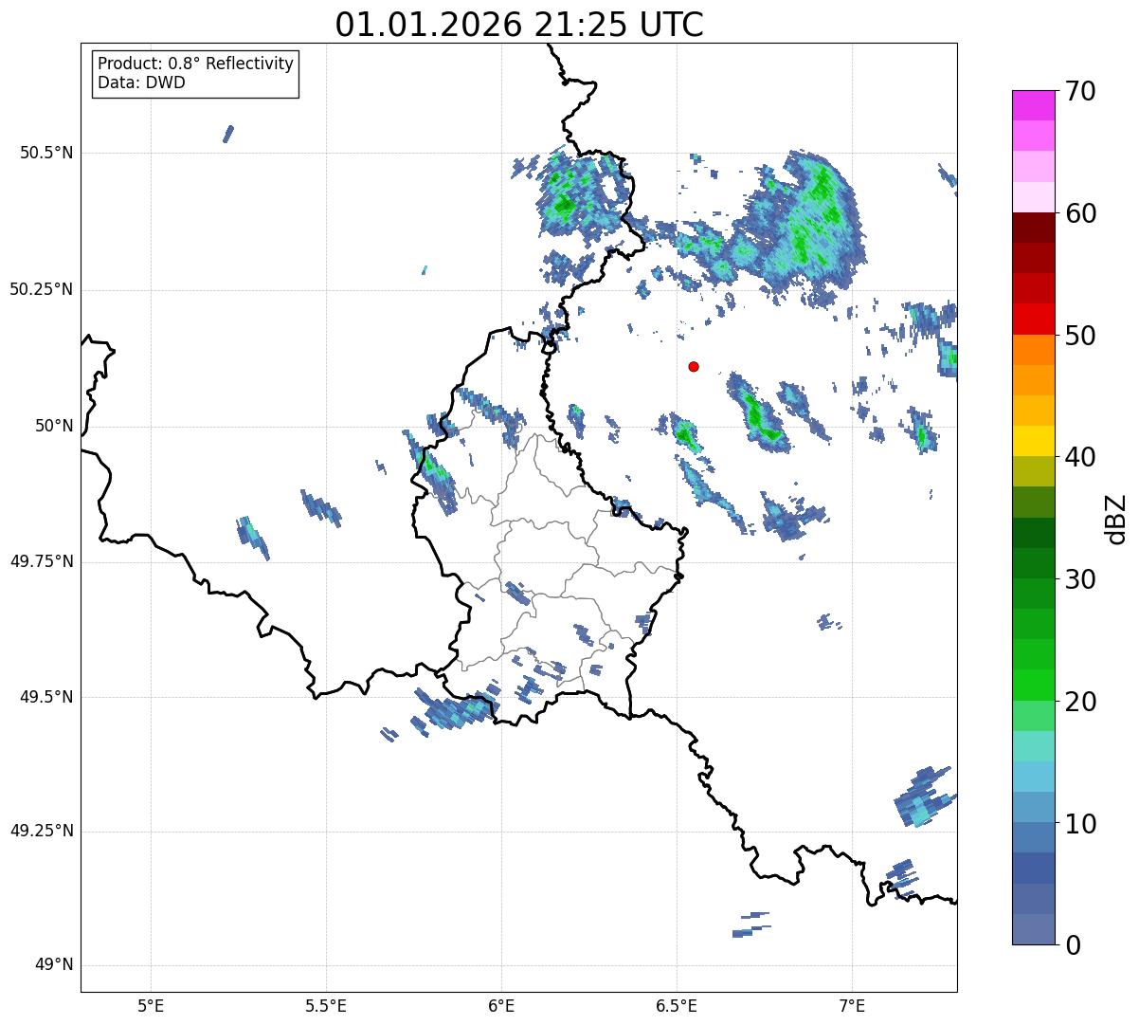
Task: Click the colorbar tick label 70
Action: coord(1080,92)
